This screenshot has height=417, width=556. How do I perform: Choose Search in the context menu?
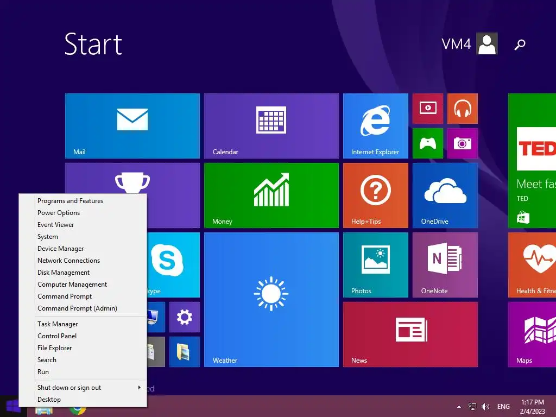(83, 360)
